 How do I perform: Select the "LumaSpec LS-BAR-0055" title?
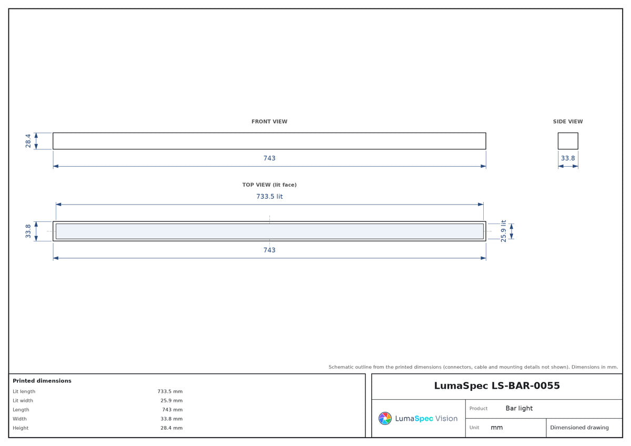[x=497, y=386]
